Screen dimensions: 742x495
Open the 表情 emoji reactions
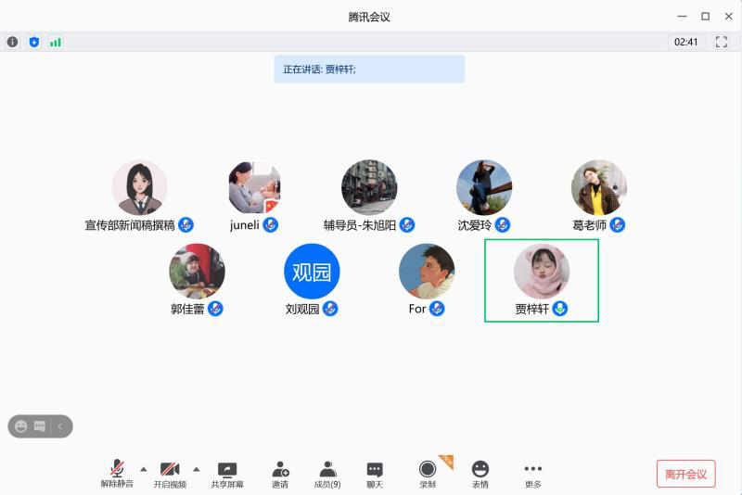pyautogui.click(x=480, y=475)
